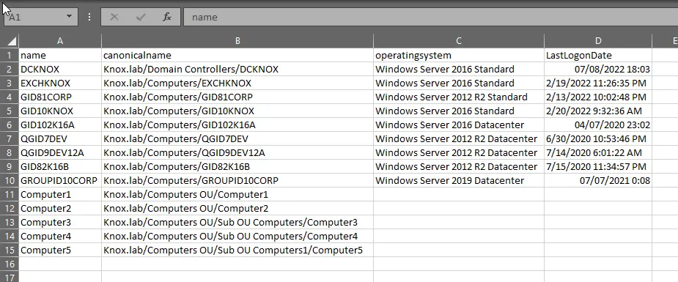Screen dimensions: 678x282
Task: Select date cell 7/14/2020 6:01:22 AM
Action: point(598,152)
